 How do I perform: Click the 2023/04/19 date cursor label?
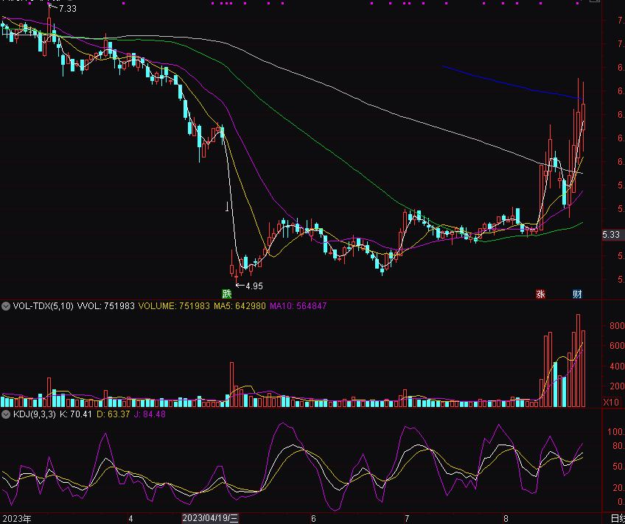click(211, 518)
